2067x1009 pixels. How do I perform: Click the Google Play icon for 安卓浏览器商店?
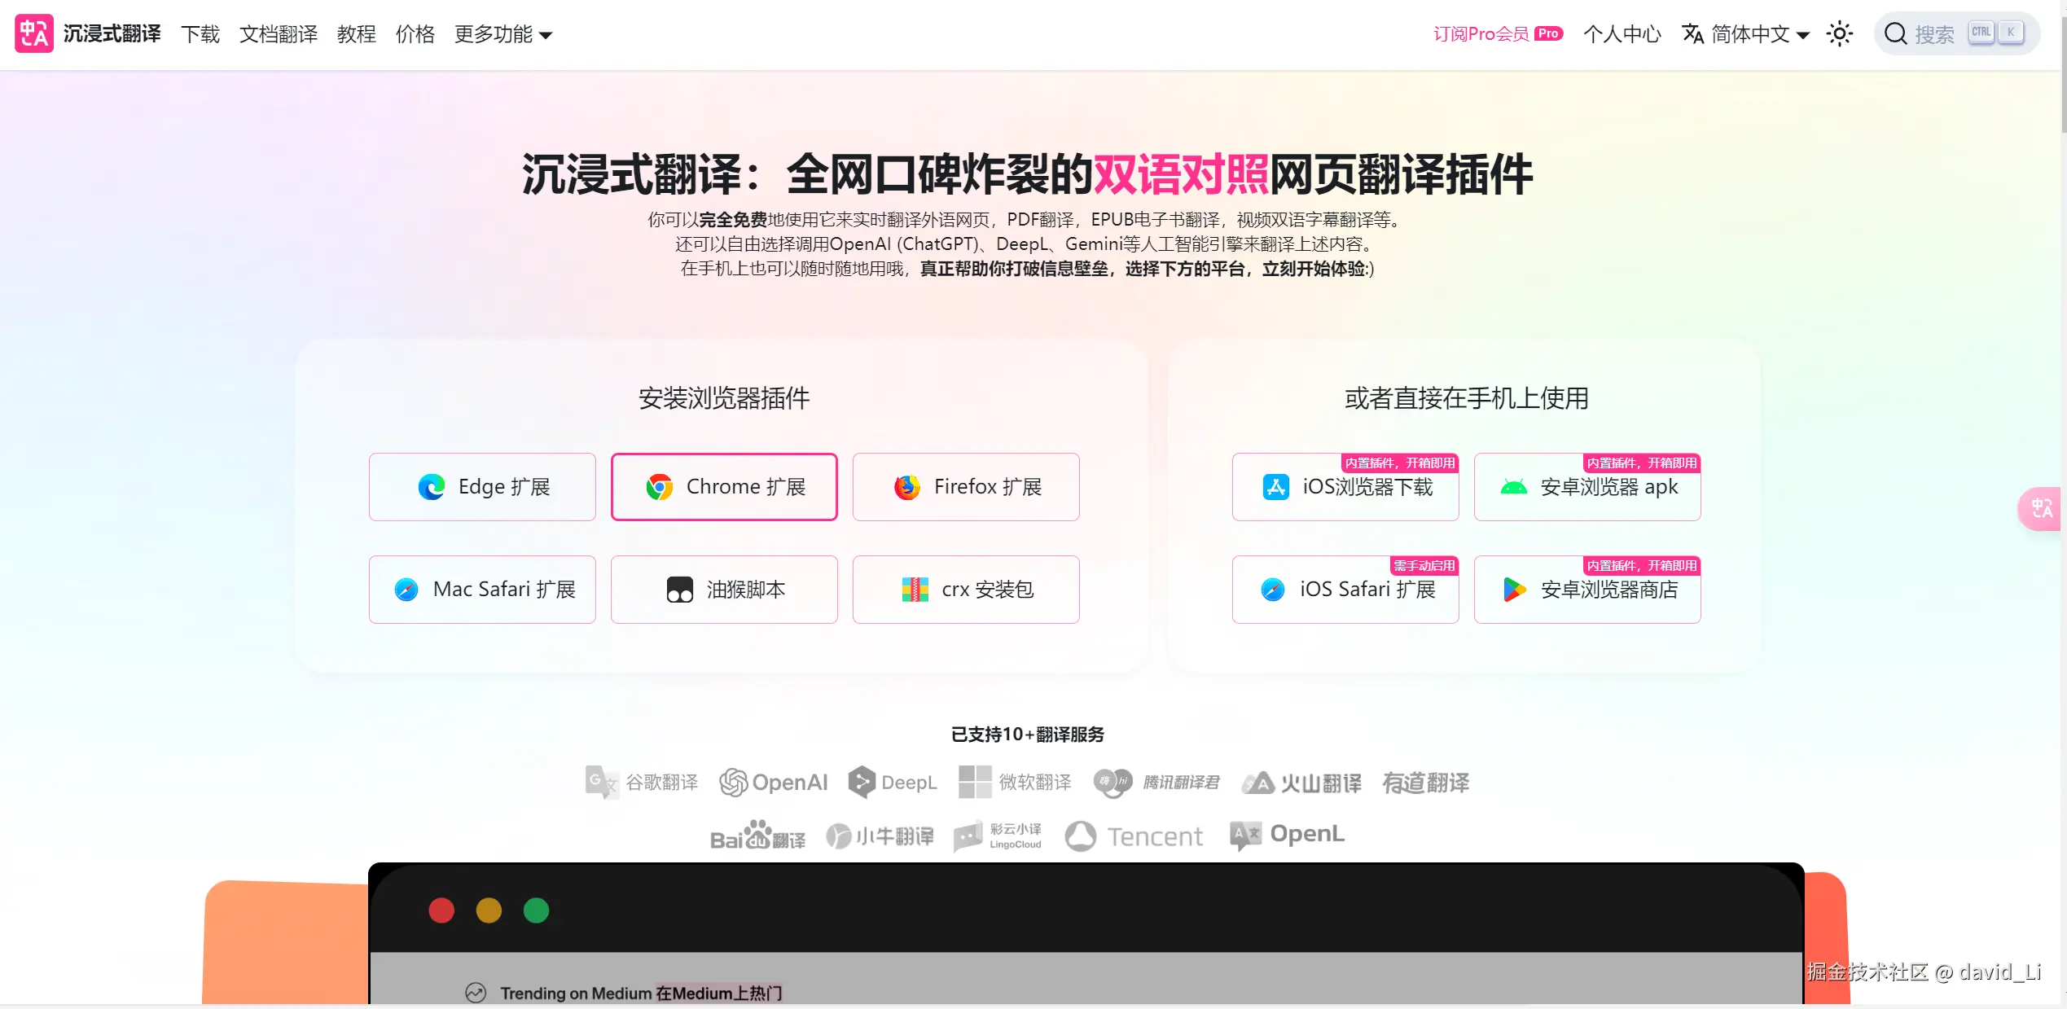click(x=1515, y=590)
